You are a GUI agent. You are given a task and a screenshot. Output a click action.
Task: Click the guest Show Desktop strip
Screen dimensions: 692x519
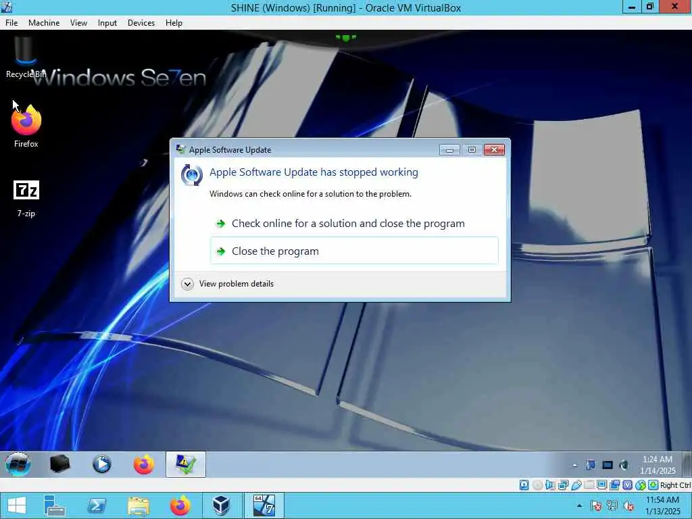click(687, 464)
